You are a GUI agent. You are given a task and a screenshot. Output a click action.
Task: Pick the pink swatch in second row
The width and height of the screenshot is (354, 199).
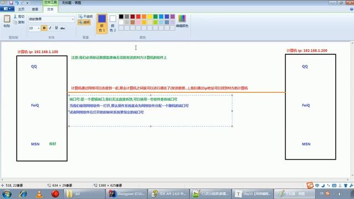138,22
